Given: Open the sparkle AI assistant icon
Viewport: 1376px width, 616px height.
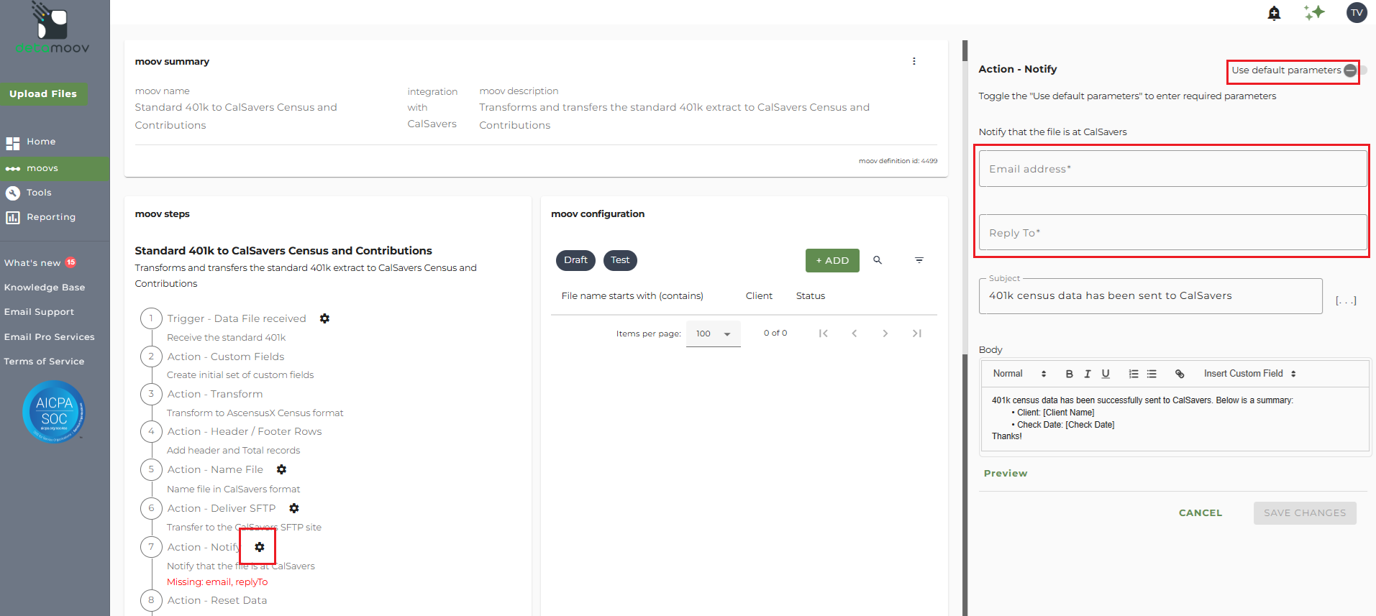Looking at the screenshot, I should (x=1314, y=13).
